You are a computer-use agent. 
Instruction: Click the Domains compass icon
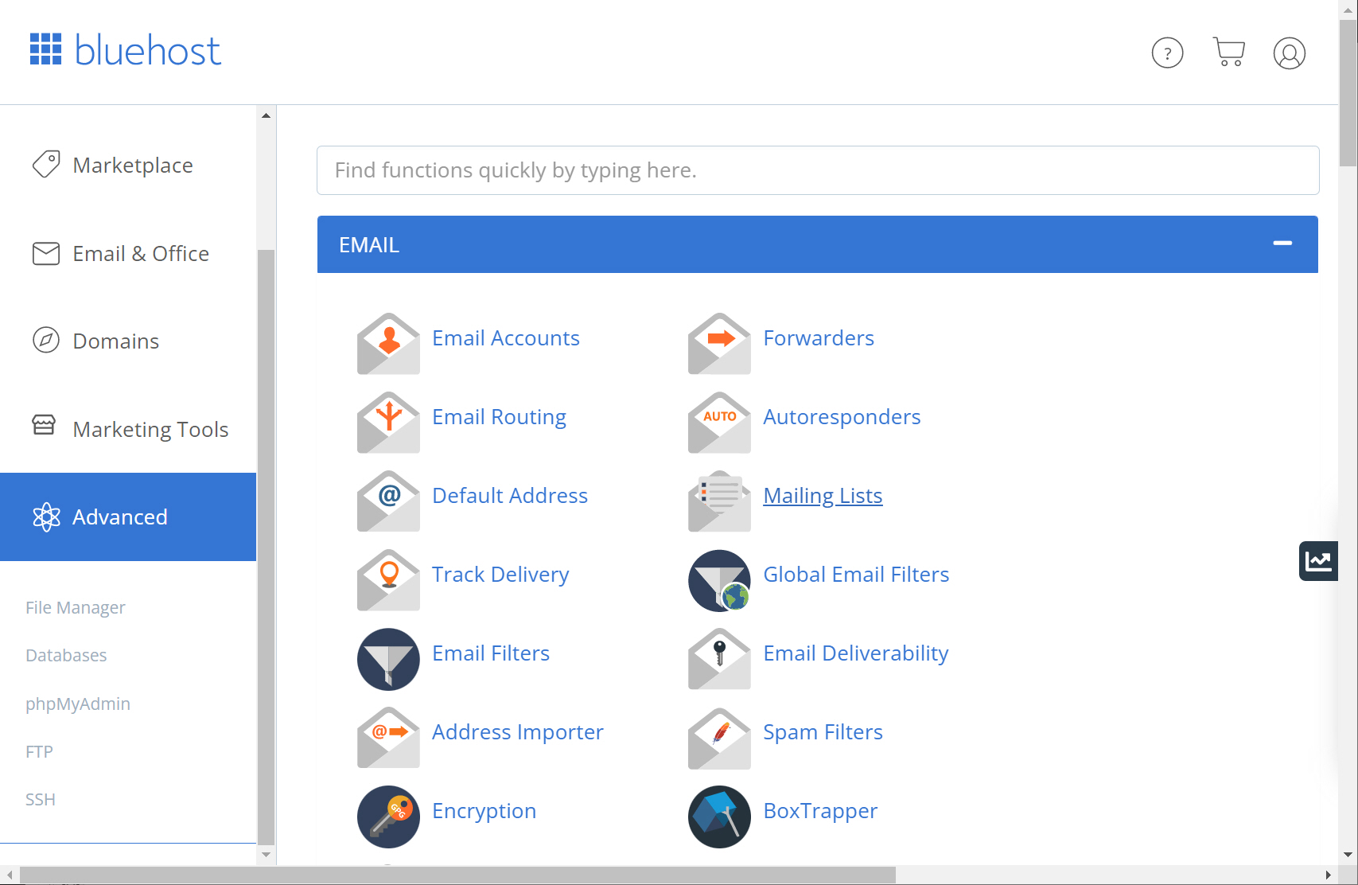click(46, 340)
